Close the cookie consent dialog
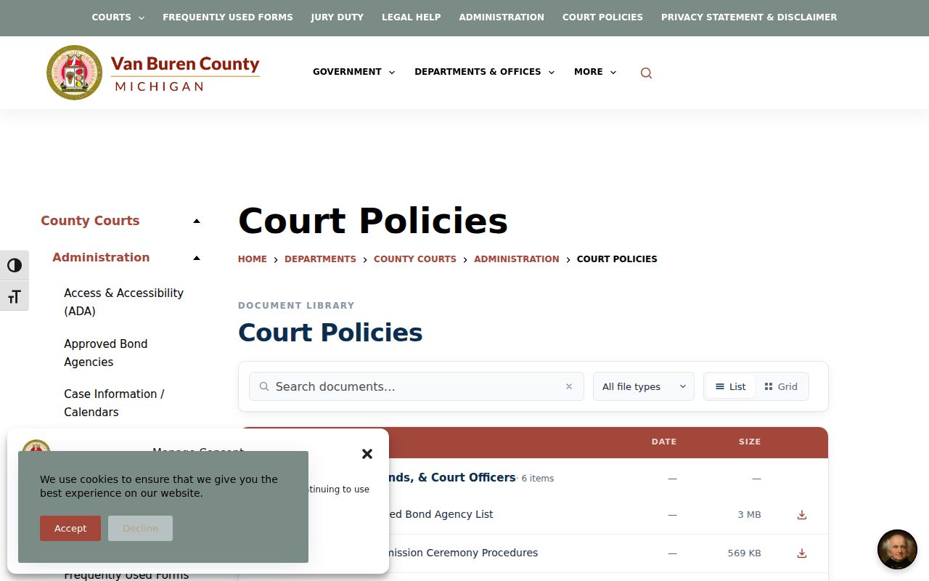 coord(367,454)
